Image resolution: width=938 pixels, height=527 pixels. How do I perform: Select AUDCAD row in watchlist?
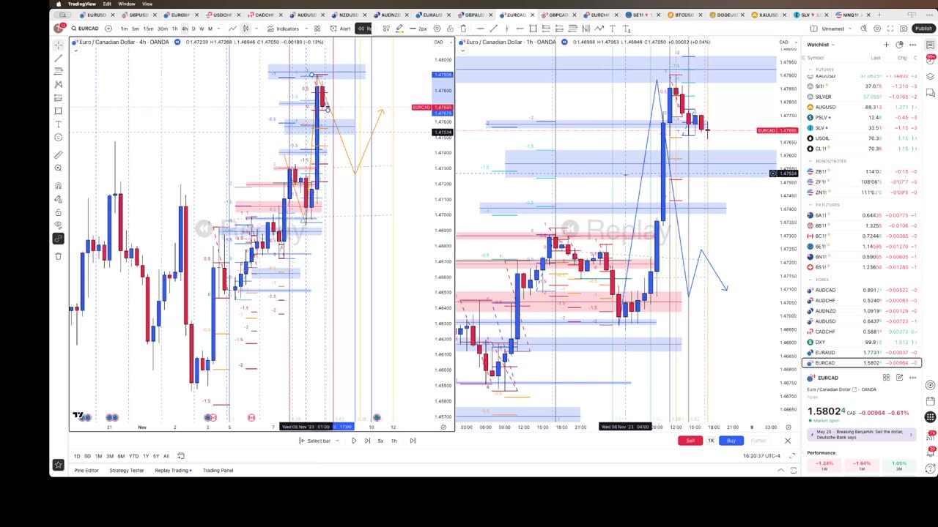pos(863,290)
